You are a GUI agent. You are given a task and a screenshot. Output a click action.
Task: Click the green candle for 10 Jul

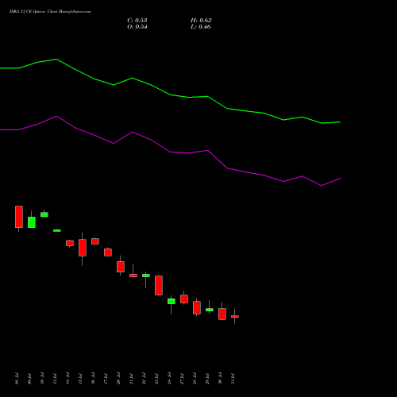pyautogui.click(x=44, y=214)
